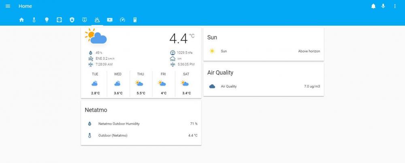The height and width of the screenshot is (163, 405).
Task: Open the notifications bell
Action: pos(373,6)
